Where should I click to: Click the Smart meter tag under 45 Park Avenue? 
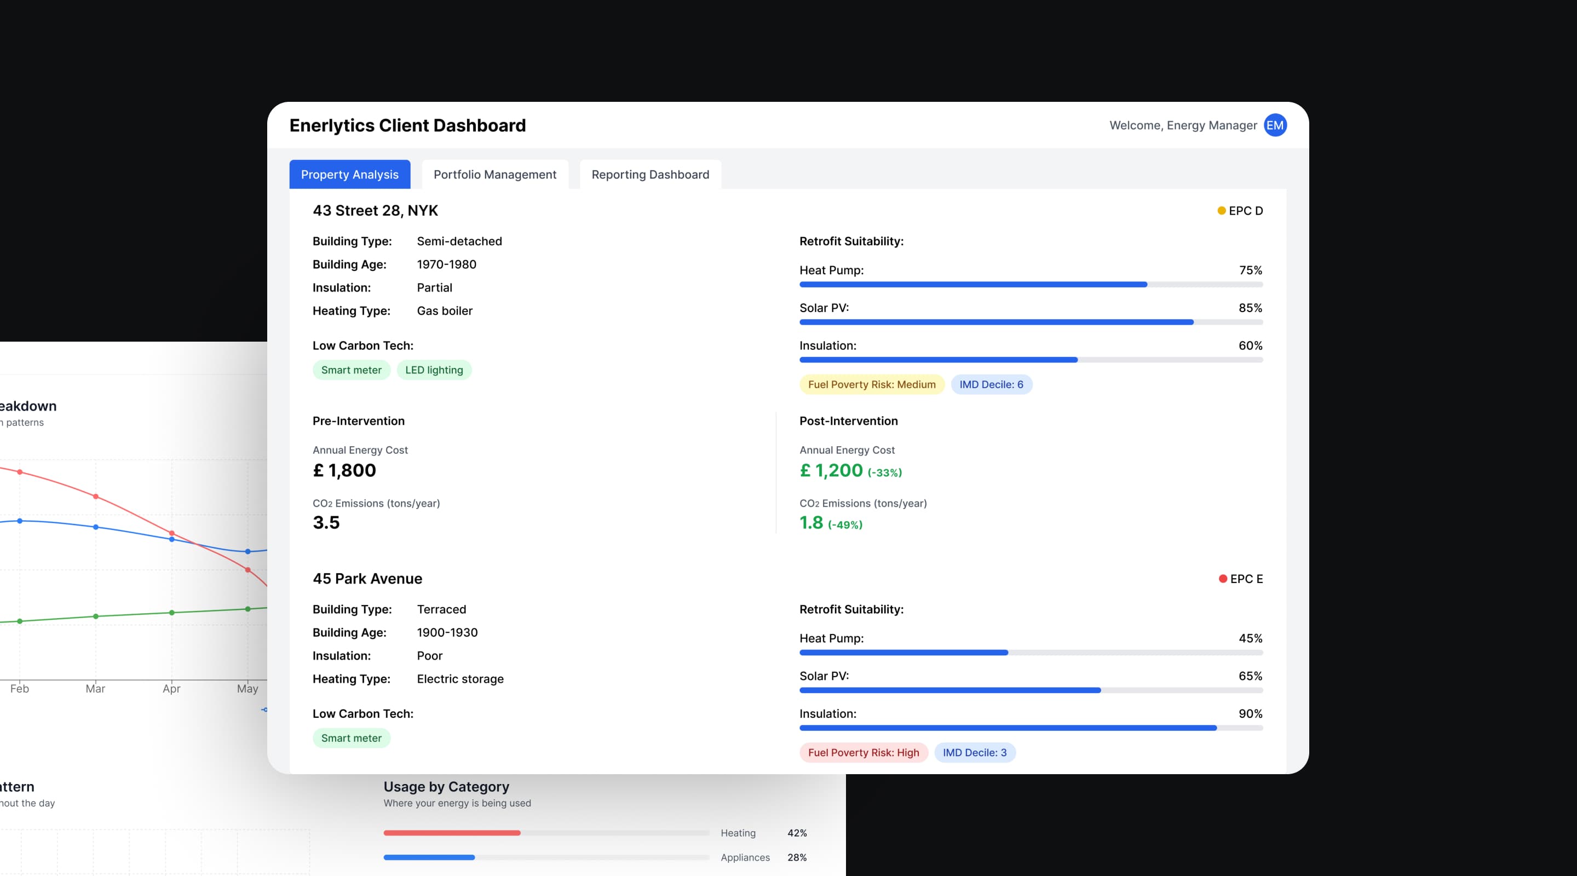click(x=352, y=737)
